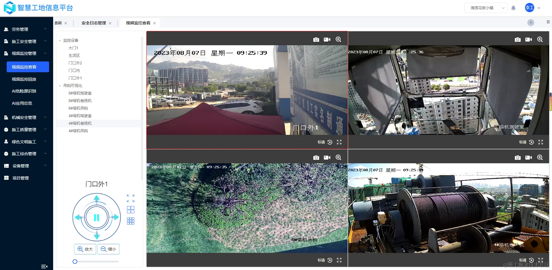Fullscreen the 8#塔机驾驶室 feed

(541, 142)
